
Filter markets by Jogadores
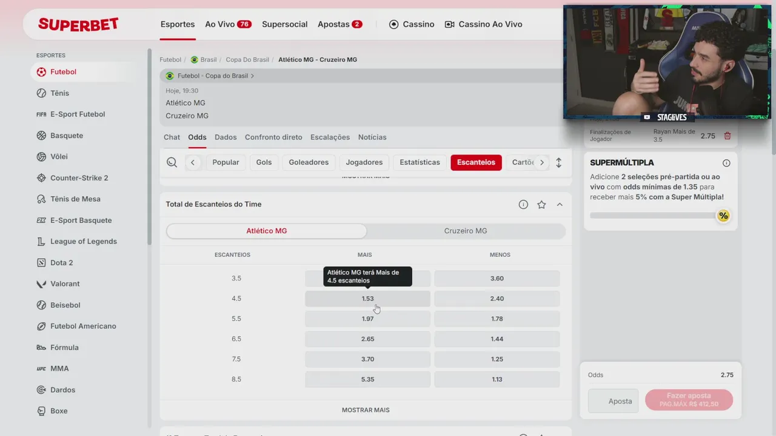364,162
